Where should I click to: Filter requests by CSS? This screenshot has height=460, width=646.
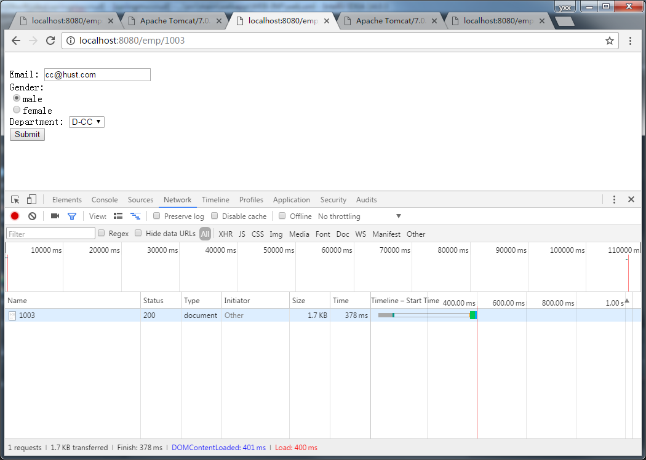pyautogui.click(x=258, y=234)
